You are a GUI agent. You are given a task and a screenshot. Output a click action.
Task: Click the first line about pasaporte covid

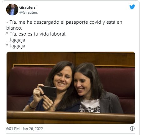64,22
